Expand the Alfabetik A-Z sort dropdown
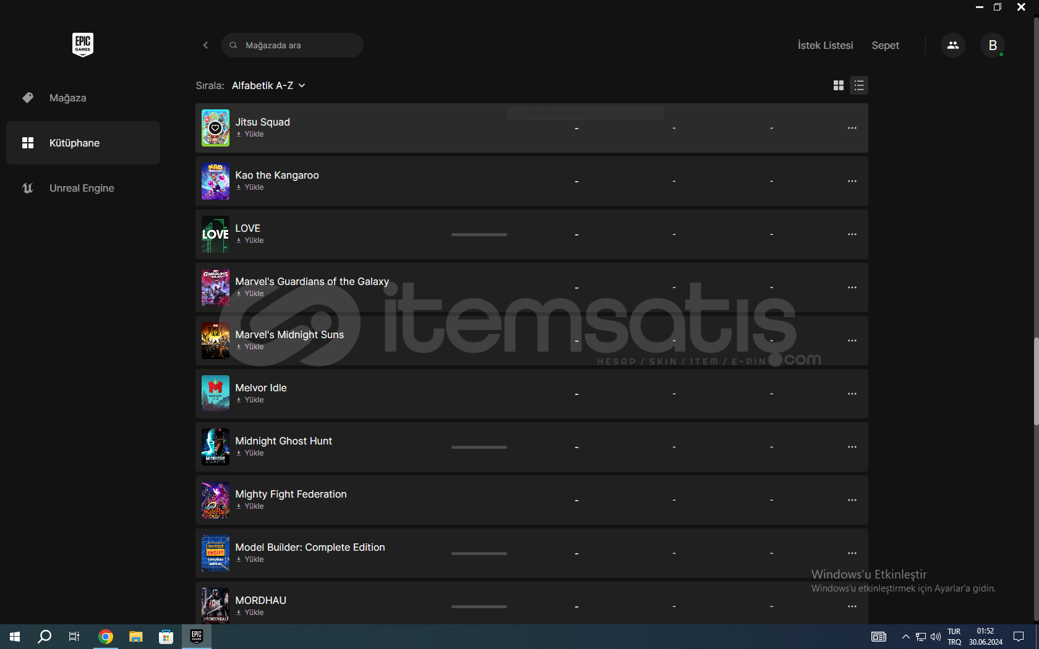 click(x=268, y=85)
